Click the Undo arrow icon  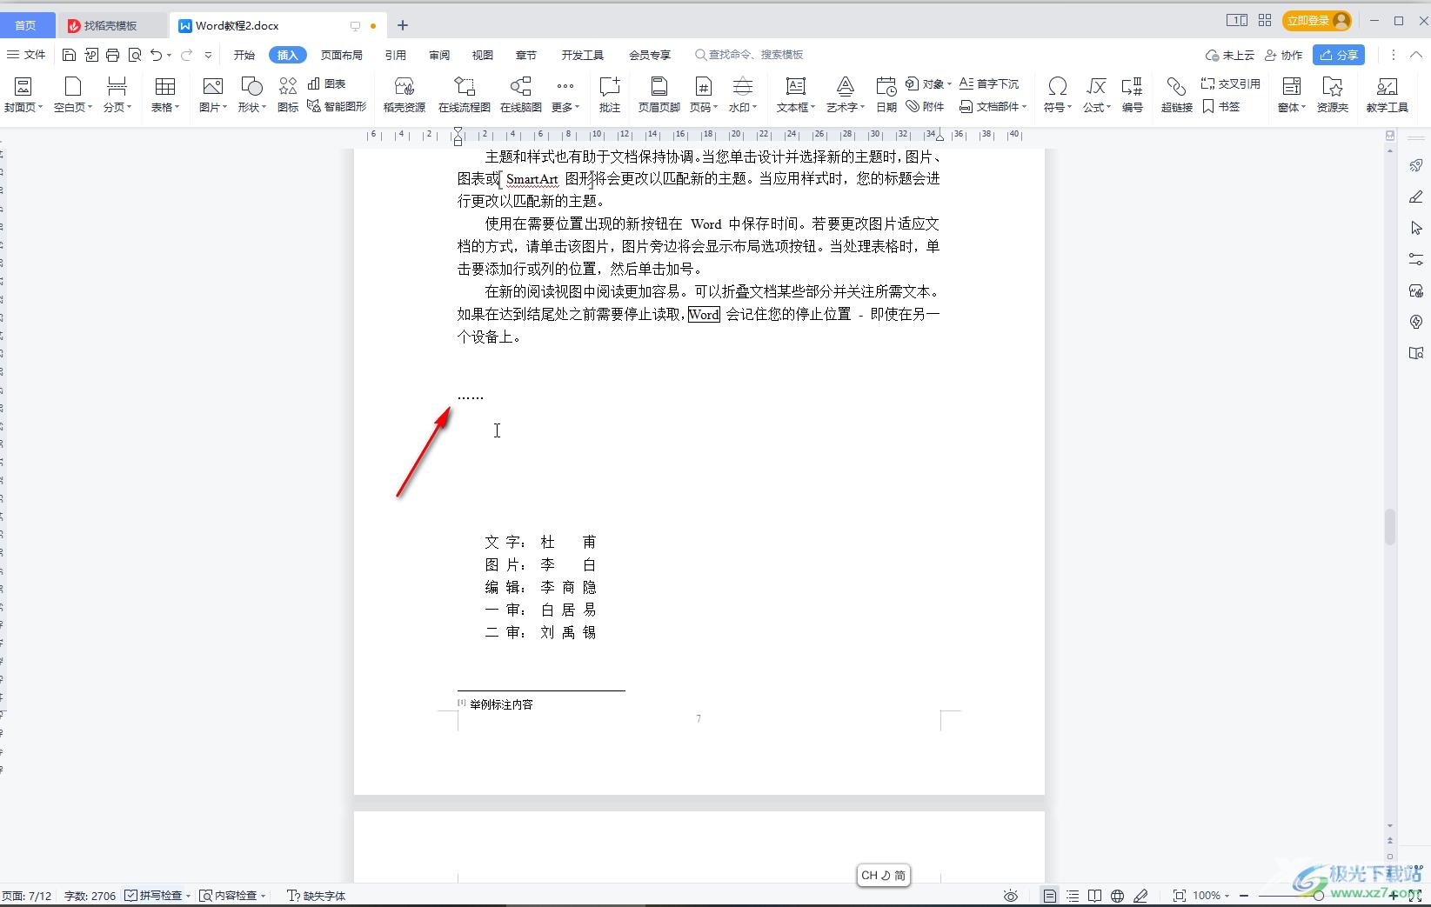(156, 55)
